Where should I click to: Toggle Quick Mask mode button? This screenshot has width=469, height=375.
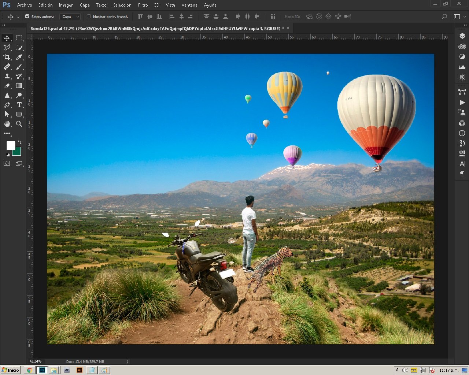[7, 163]
